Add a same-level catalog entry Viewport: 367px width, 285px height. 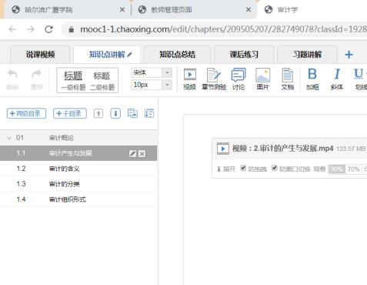click(26, 113)
